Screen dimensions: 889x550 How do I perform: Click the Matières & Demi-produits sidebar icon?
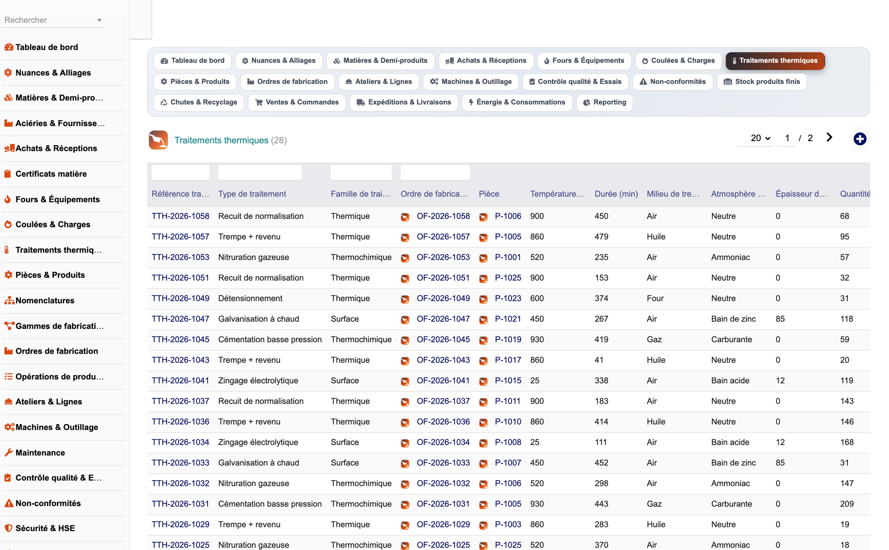[9, 98]
